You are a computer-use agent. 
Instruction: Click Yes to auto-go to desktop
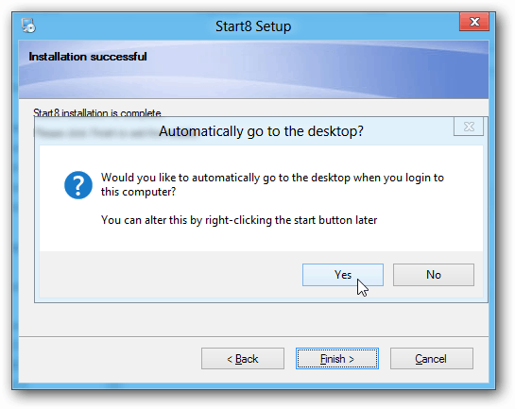(343, 275)
